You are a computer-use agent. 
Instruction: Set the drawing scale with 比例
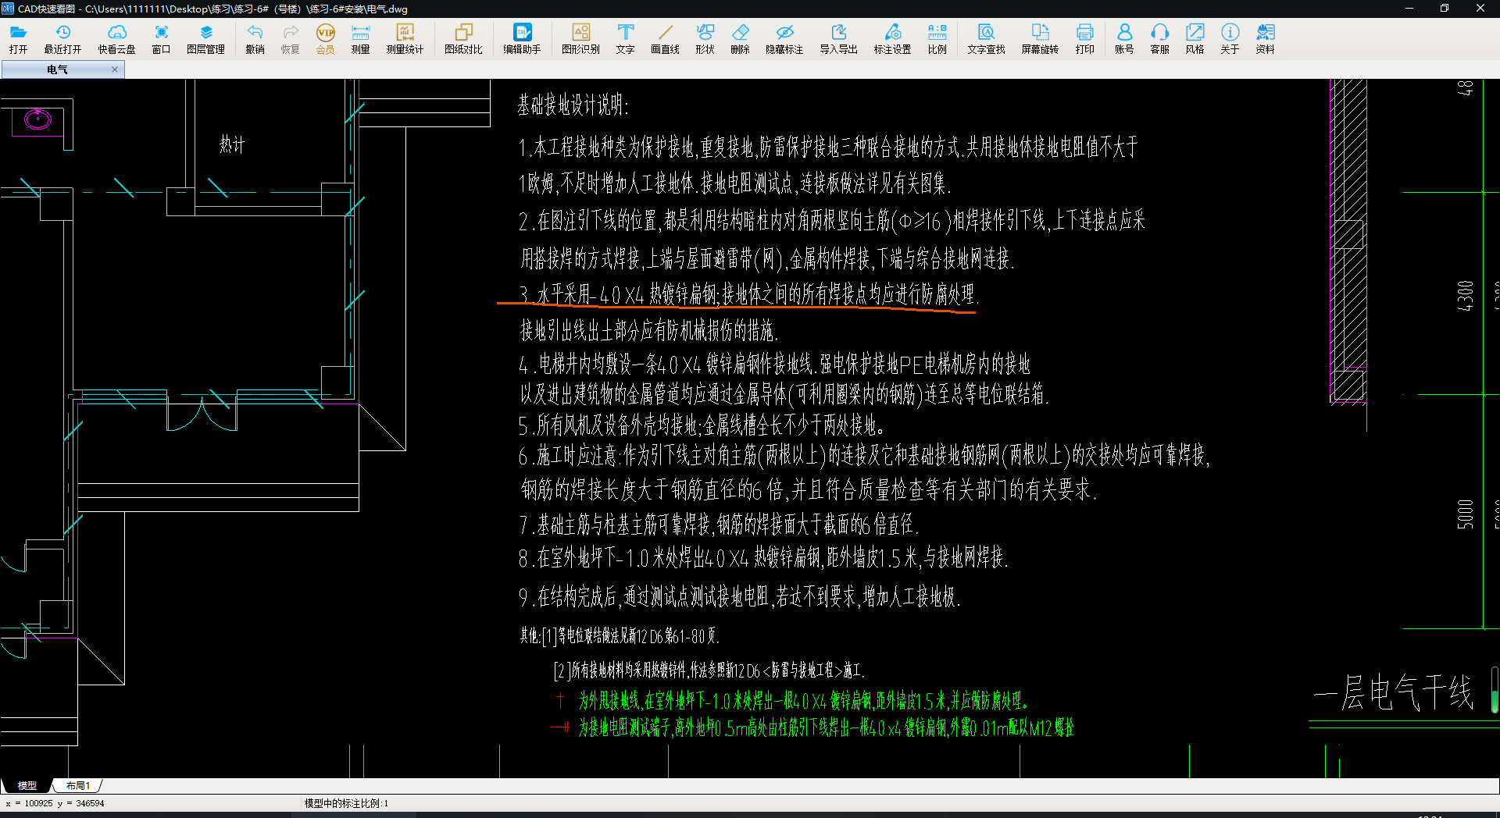(937, 38)
